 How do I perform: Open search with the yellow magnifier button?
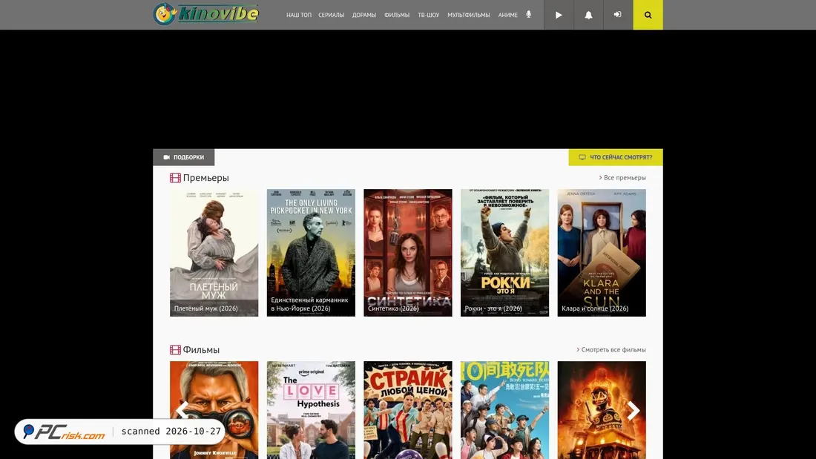coord(648,15)
